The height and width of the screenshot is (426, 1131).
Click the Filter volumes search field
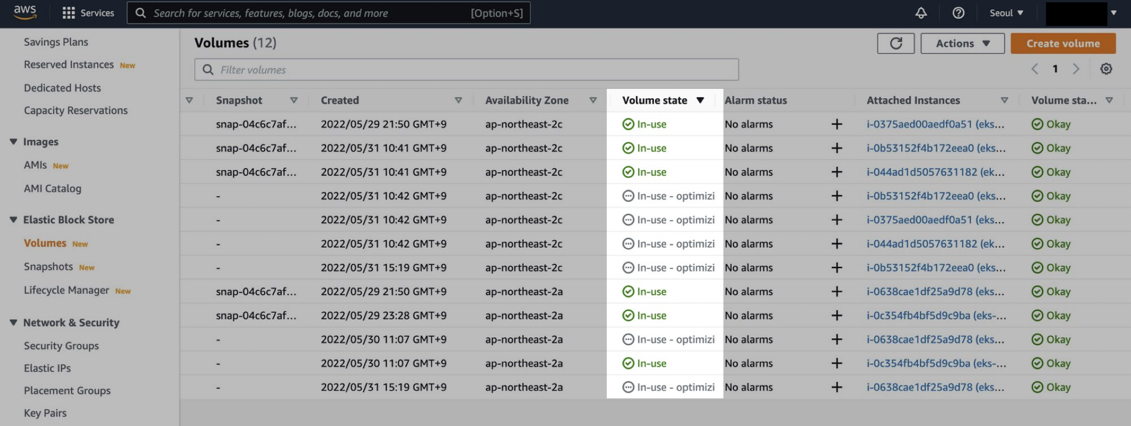pos(466,70)
